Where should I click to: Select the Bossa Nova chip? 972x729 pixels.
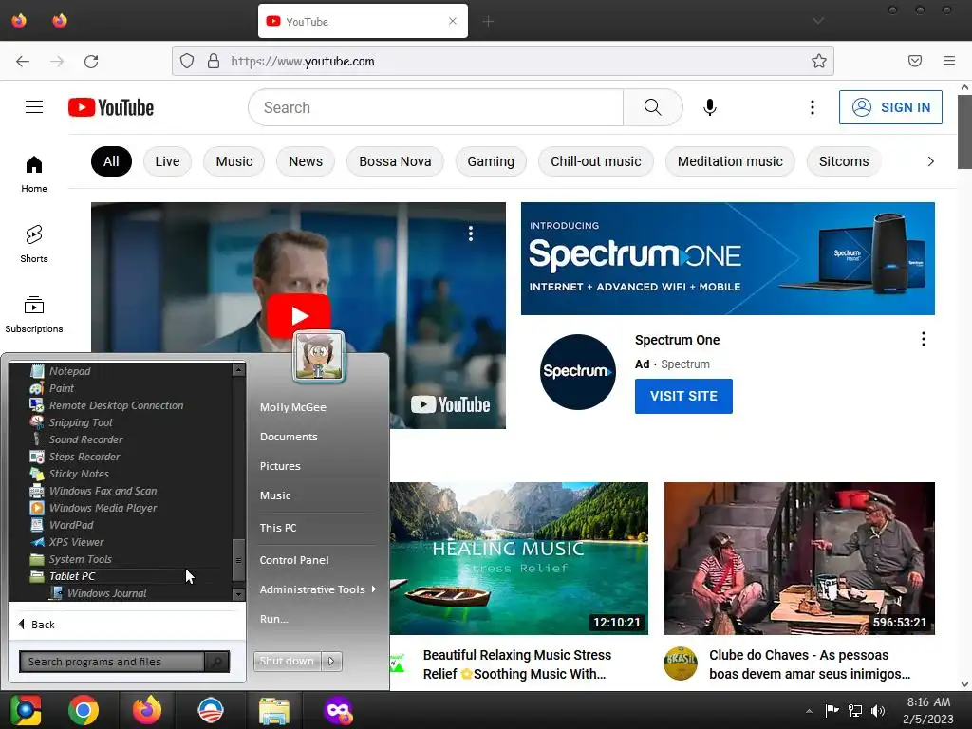(x=395, y=161)
